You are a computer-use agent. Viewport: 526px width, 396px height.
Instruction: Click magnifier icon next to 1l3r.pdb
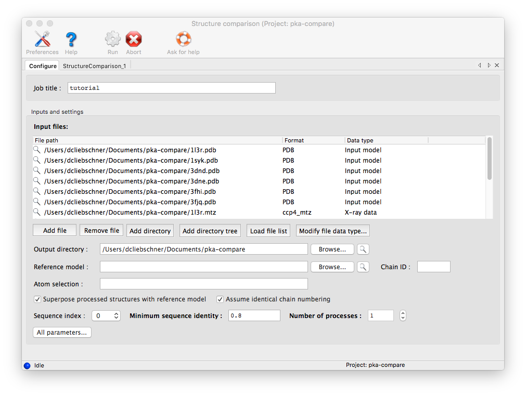[x=37, y=150]
